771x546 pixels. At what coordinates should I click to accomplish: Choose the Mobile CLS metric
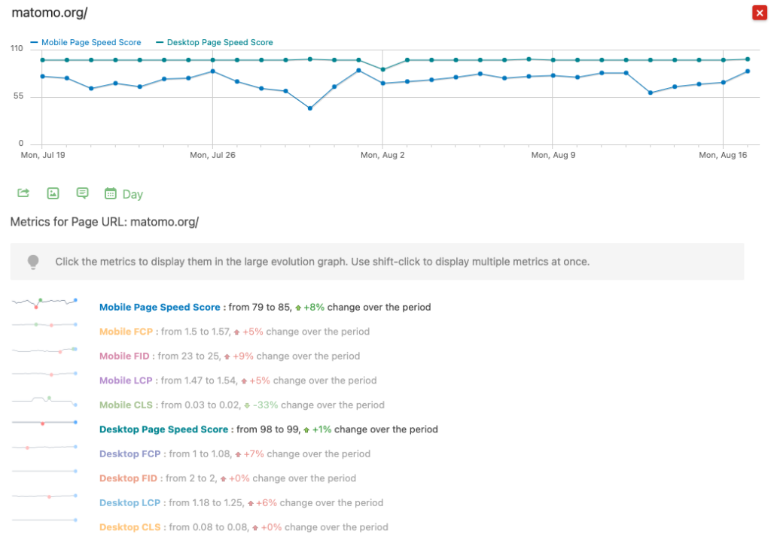pyautogui.click(x=126, y=405)
